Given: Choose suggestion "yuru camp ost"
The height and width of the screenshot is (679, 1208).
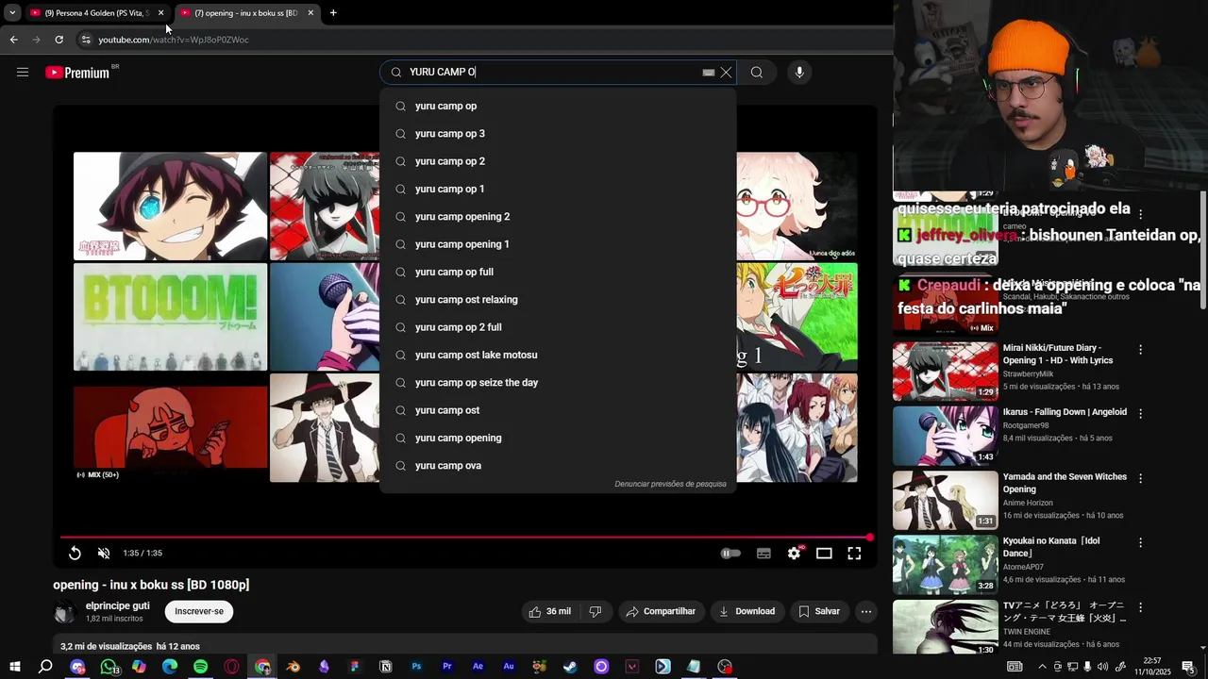Looking at the screenshot, I should point(557,410).
